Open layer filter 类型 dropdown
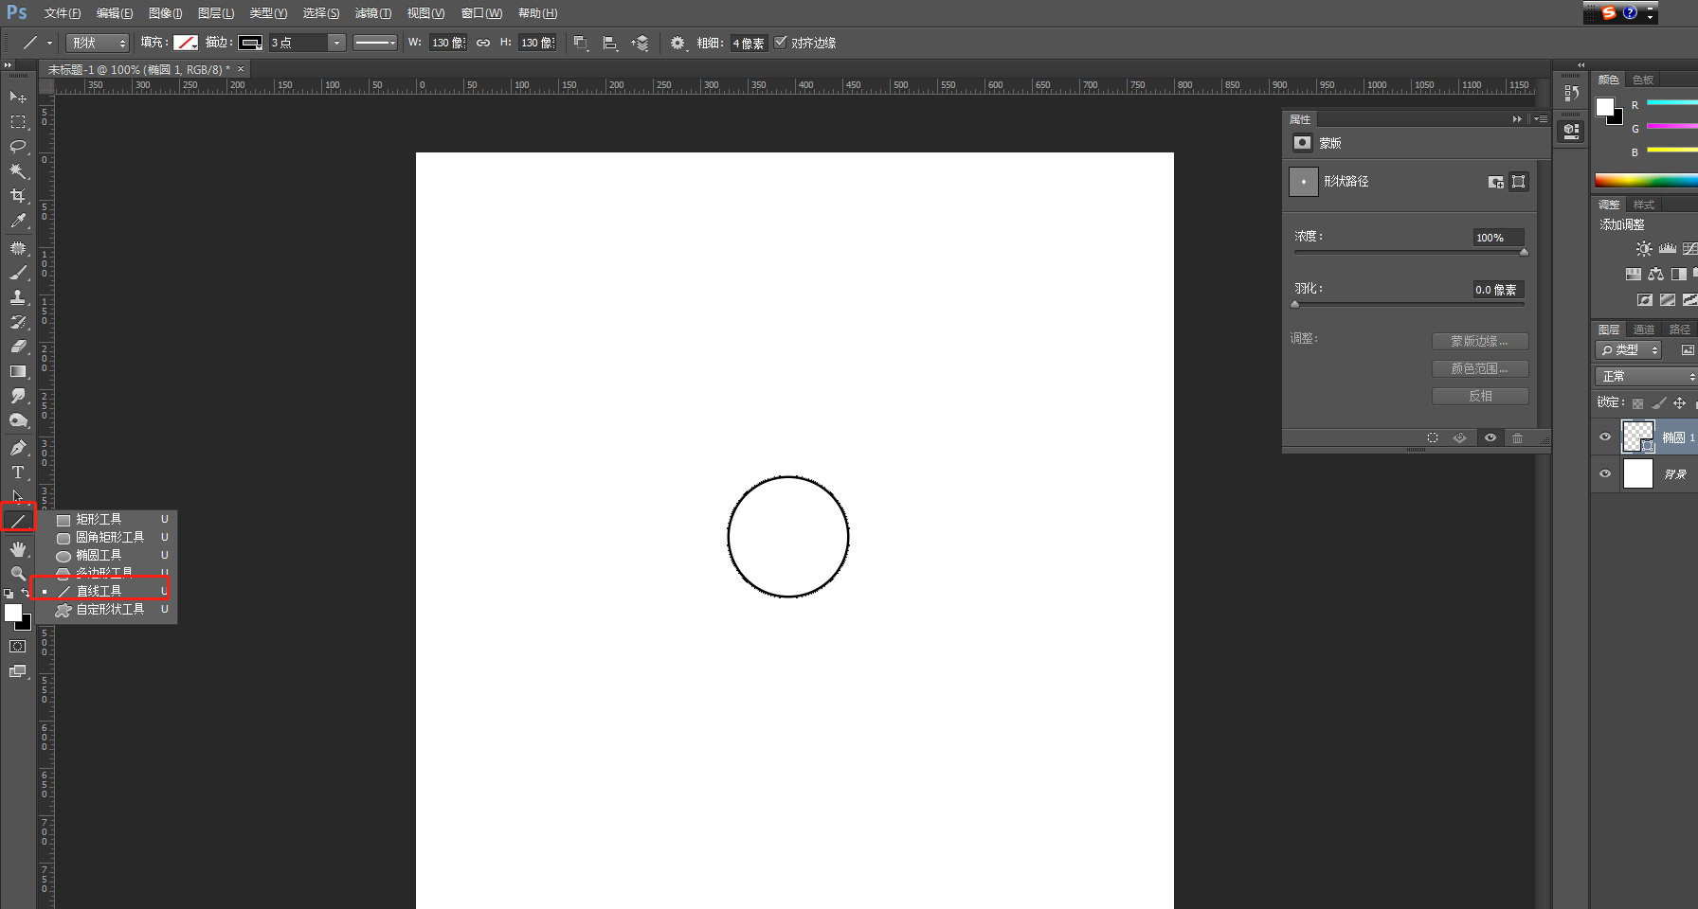Viewport: 1698px width, 909px height. coord(1629,350)
